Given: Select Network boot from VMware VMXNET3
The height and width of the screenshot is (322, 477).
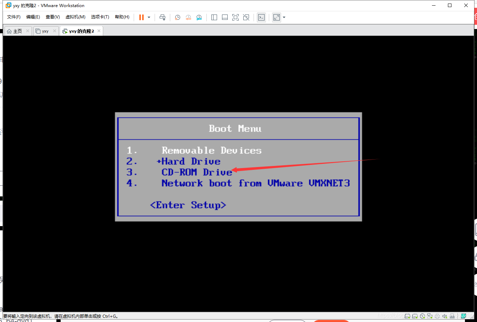Looking at the screenshot, I should (x=256, y=183).
